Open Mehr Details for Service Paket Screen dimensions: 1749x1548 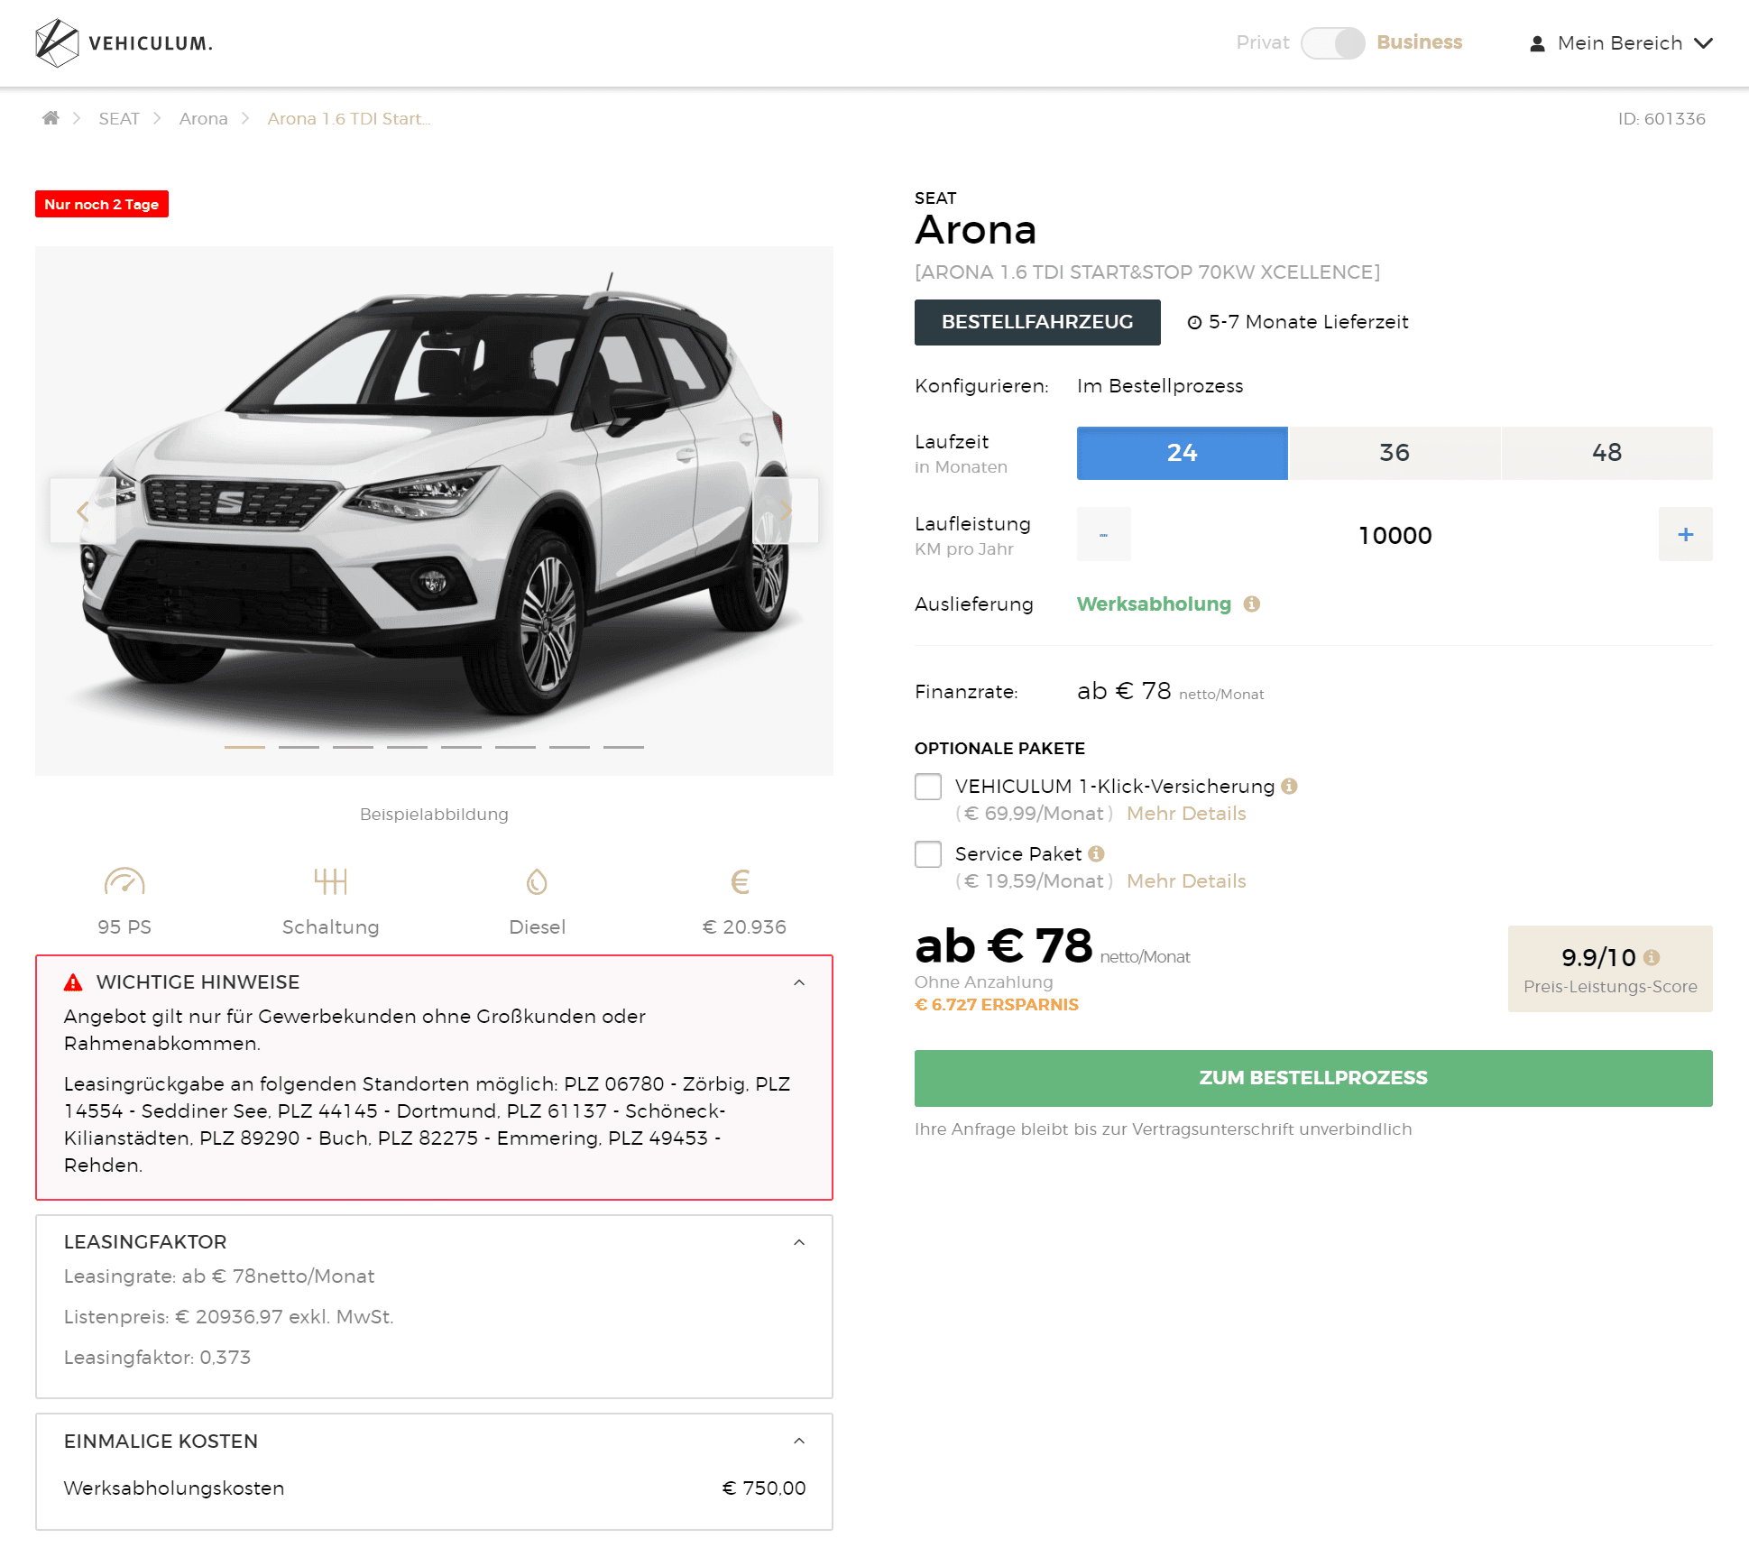point(1186,881)
